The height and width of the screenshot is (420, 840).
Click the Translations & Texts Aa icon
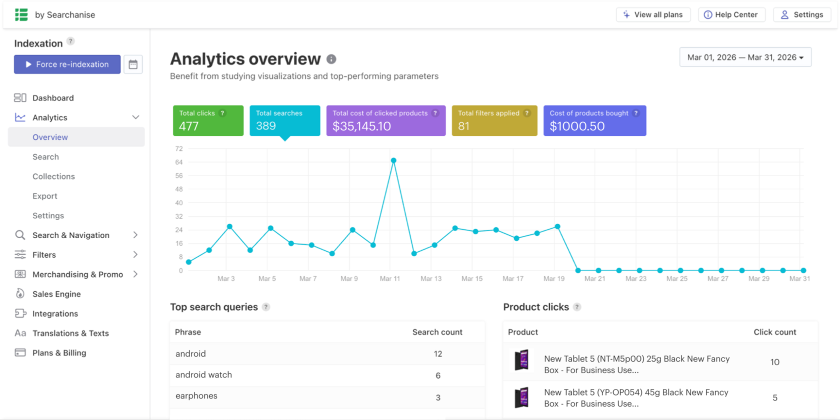20,333
